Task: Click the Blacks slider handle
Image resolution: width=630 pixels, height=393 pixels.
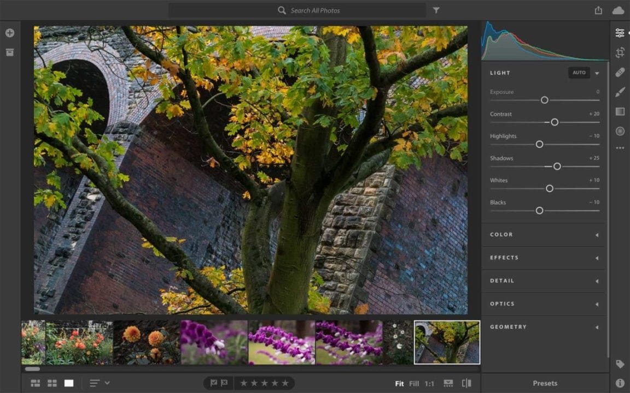Action: pyautogui.click(x=540, y=211)
